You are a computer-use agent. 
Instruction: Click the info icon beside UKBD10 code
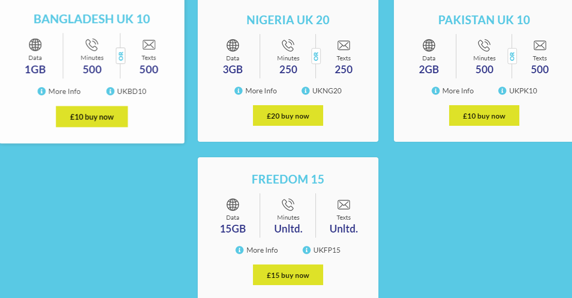tap(110, 91)
